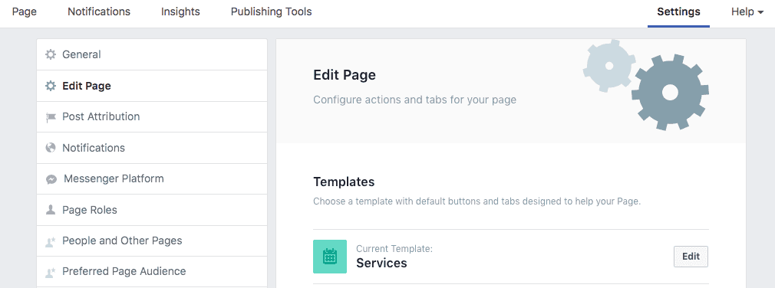This screenshot has width=775, height=288.
Task: Open the Page tab
Action: coord(25,11)
